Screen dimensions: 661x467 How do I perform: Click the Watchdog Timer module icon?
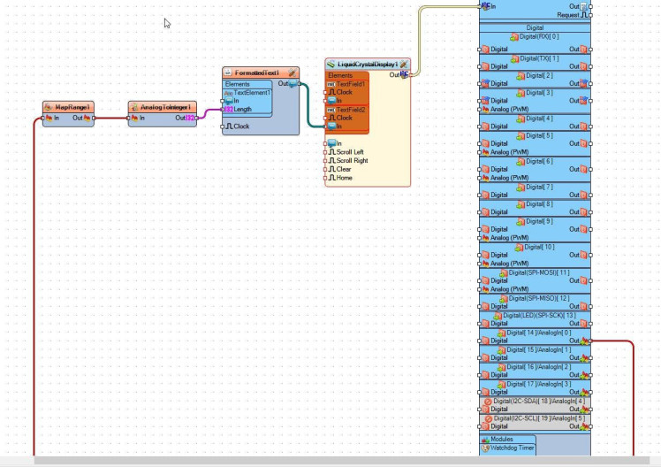485,448
